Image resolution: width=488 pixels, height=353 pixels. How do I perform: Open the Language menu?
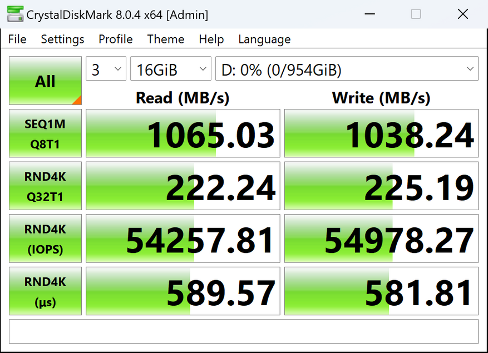264,39
